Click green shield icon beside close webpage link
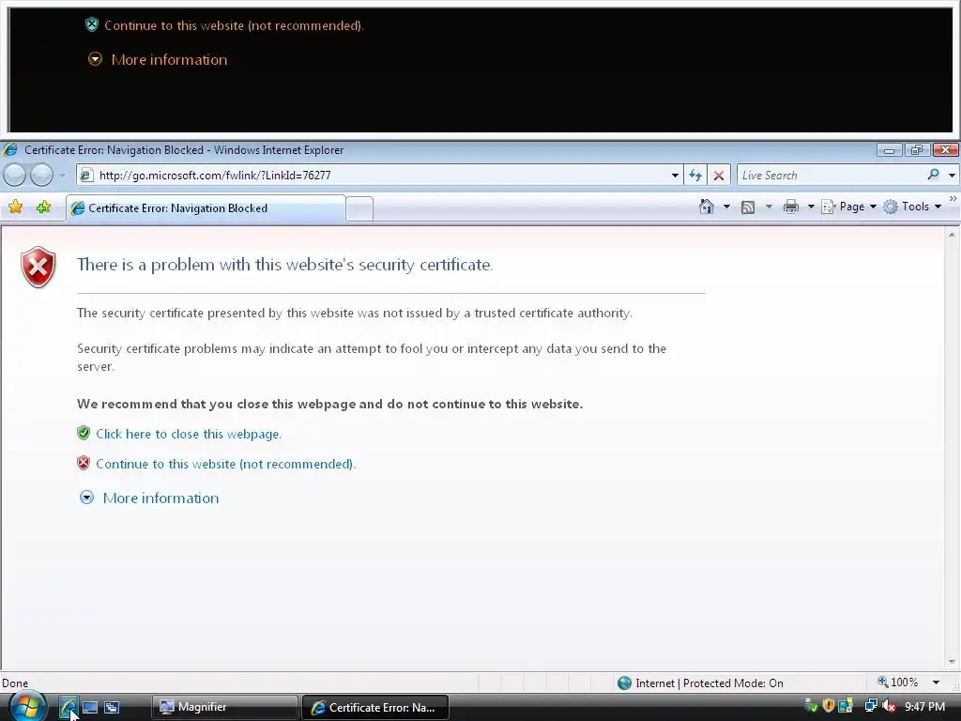961x721 pixels. 84,434
